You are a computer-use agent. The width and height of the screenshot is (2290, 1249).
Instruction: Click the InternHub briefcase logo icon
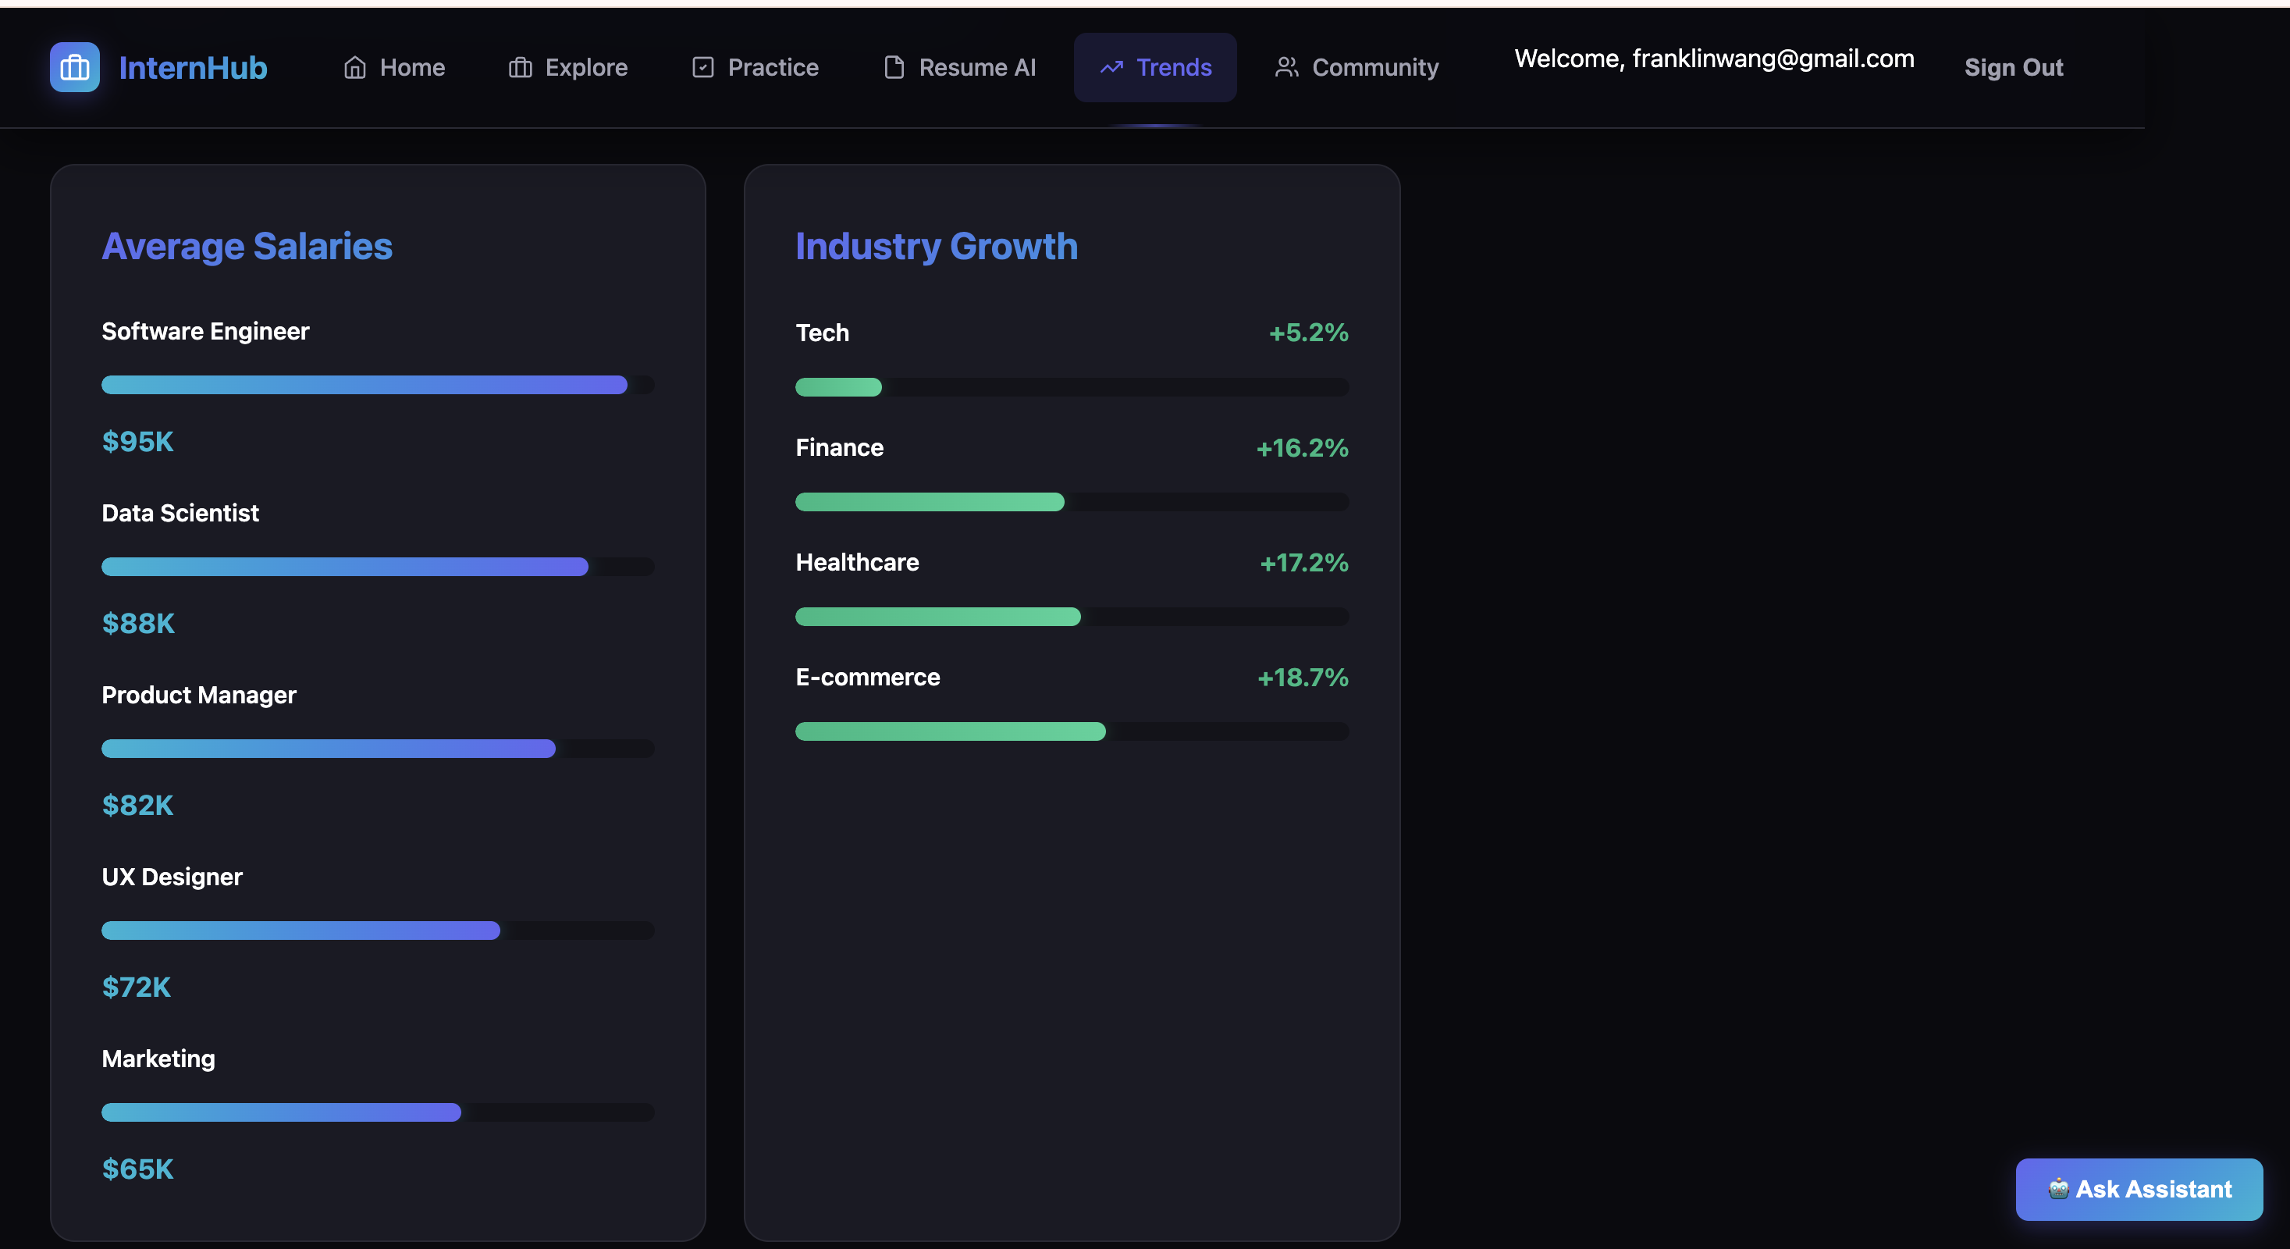(x=75, y=68)
